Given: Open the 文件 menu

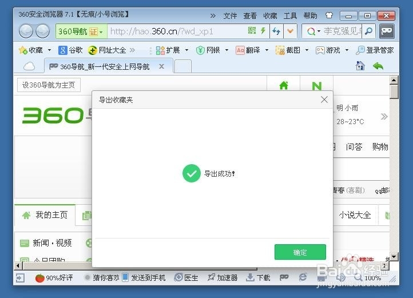Looking at the screenshot, I should pos(230,16).
